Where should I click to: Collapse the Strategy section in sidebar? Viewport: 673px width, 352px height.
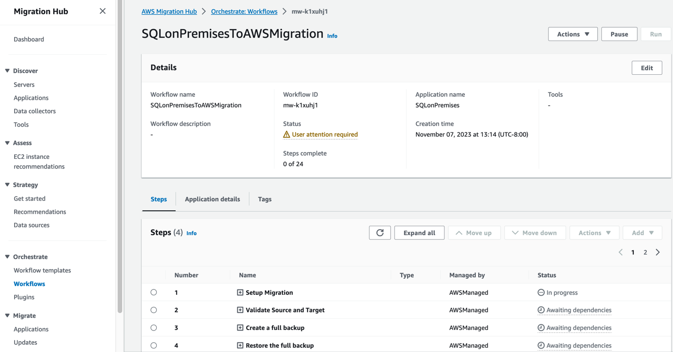[7, 185]
